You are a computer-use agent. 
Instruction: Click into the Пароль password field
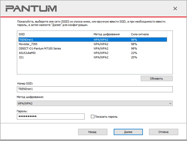[51, 116]
